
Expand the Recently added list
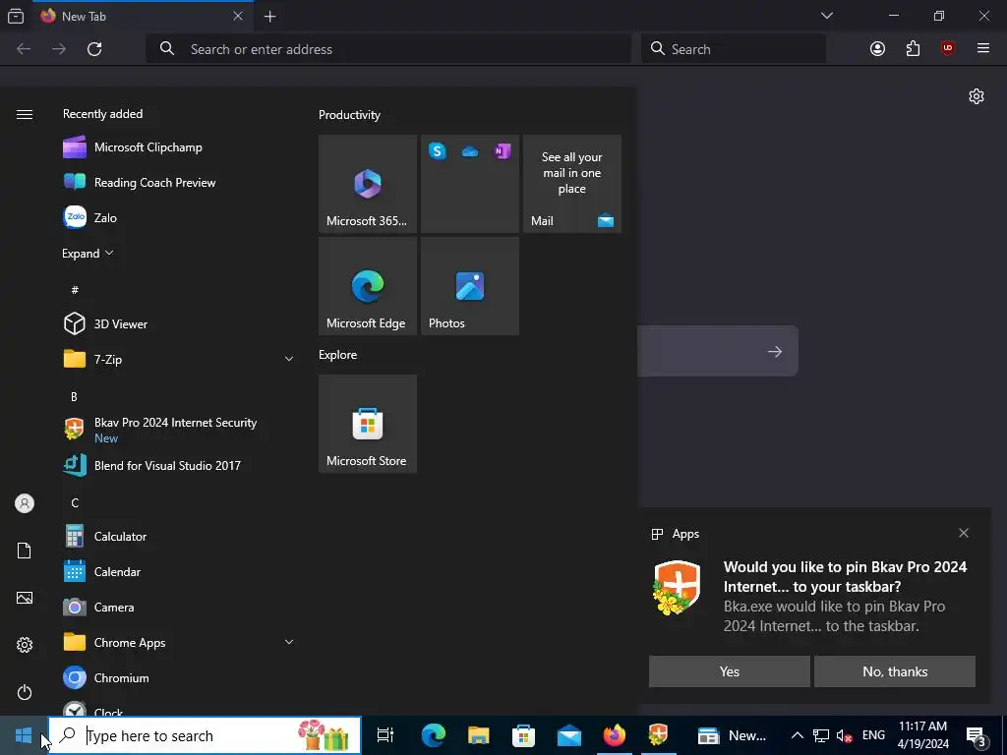click(x=88, y=253)
